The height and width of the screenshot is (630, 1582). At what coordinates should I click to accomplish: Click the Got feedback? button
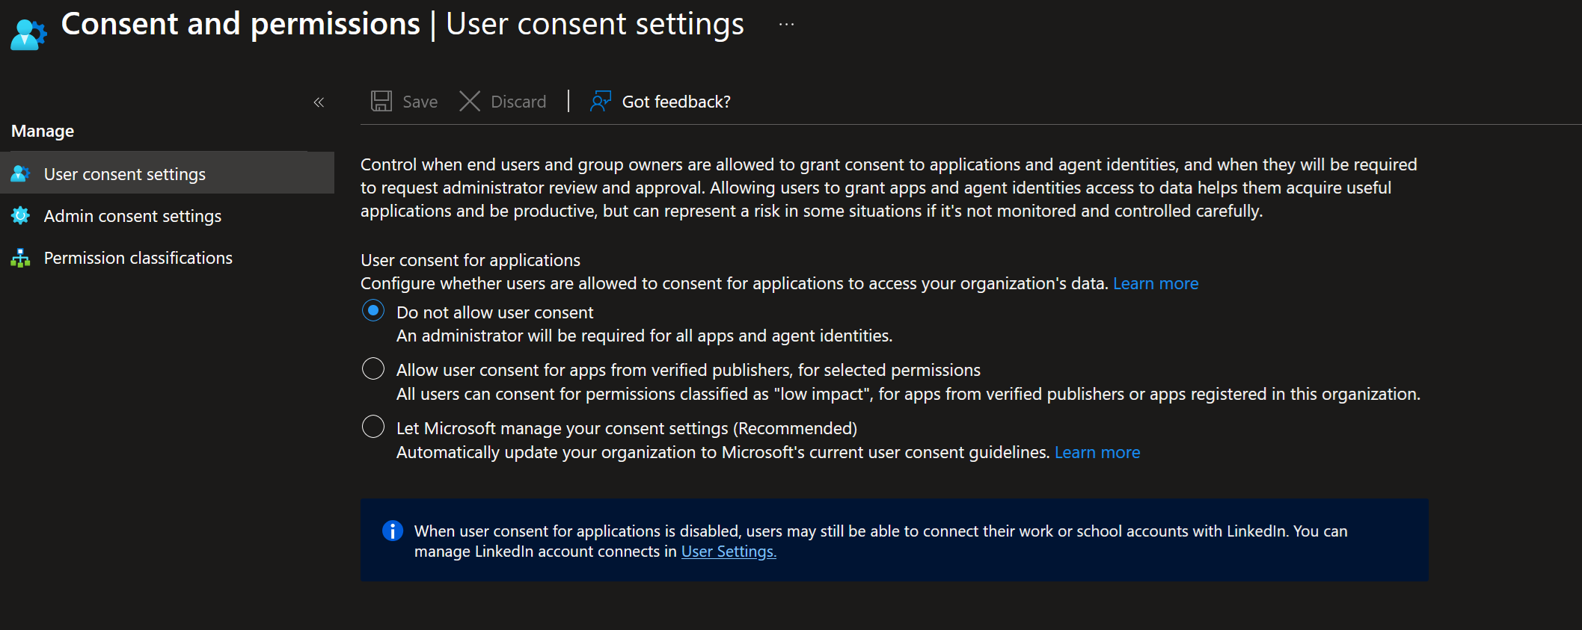pyautogui.click(x=660, y=102)
